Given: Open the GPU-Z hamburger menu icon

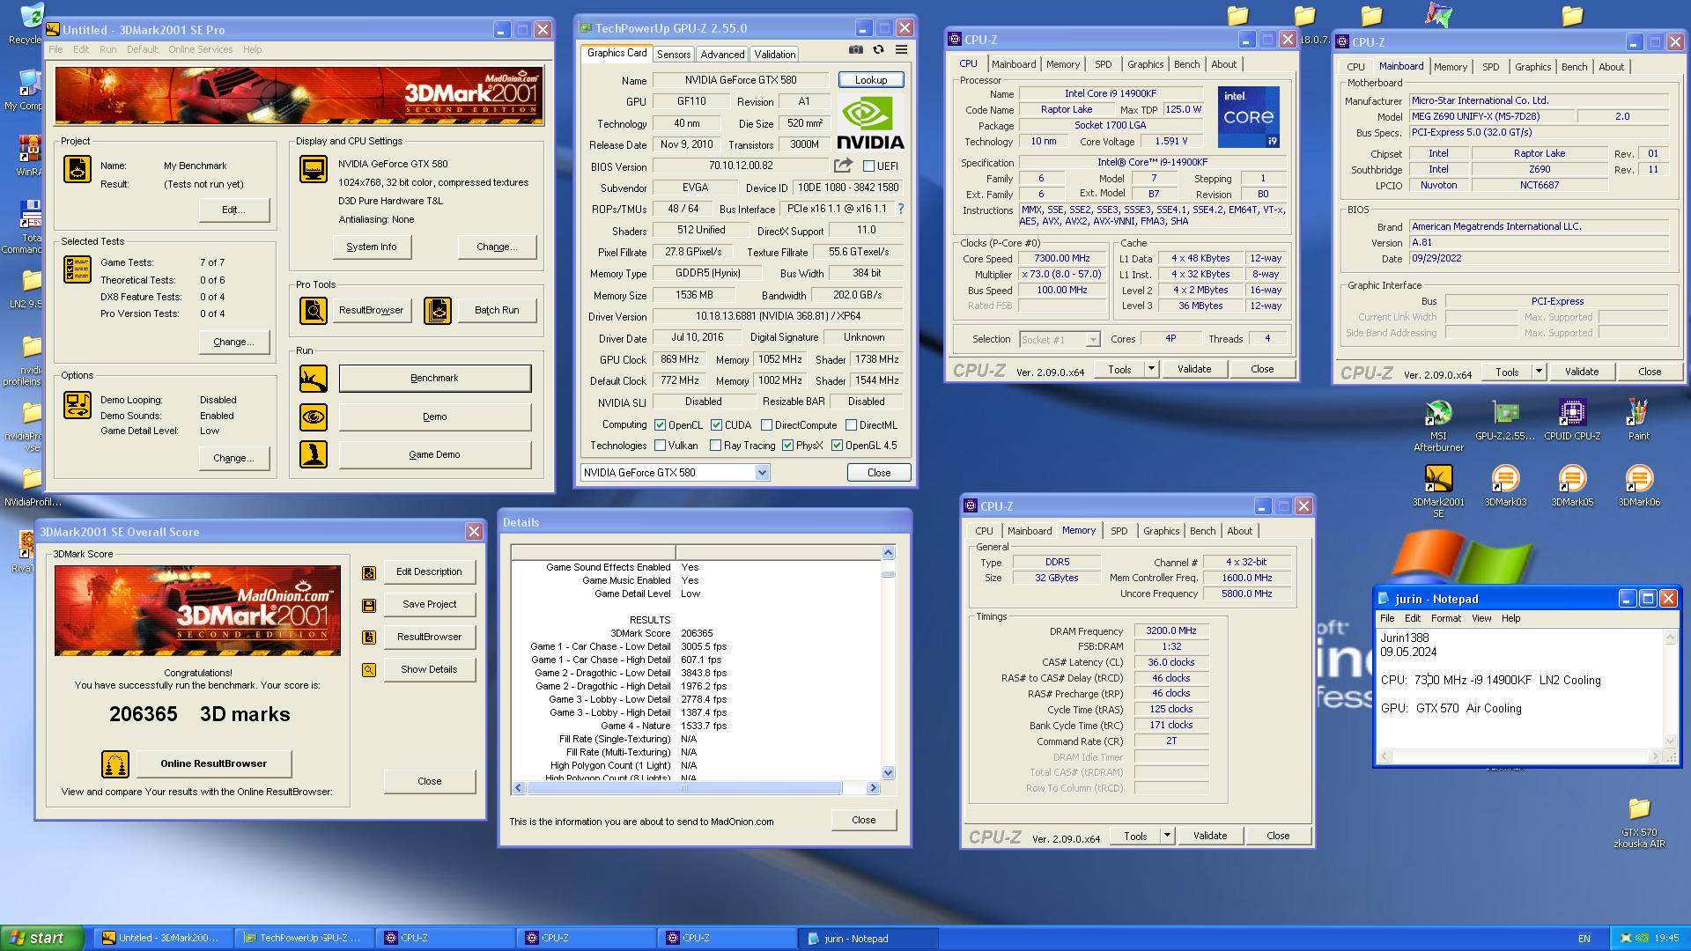Looking at the screenshot, I should [x=901, y=50].
